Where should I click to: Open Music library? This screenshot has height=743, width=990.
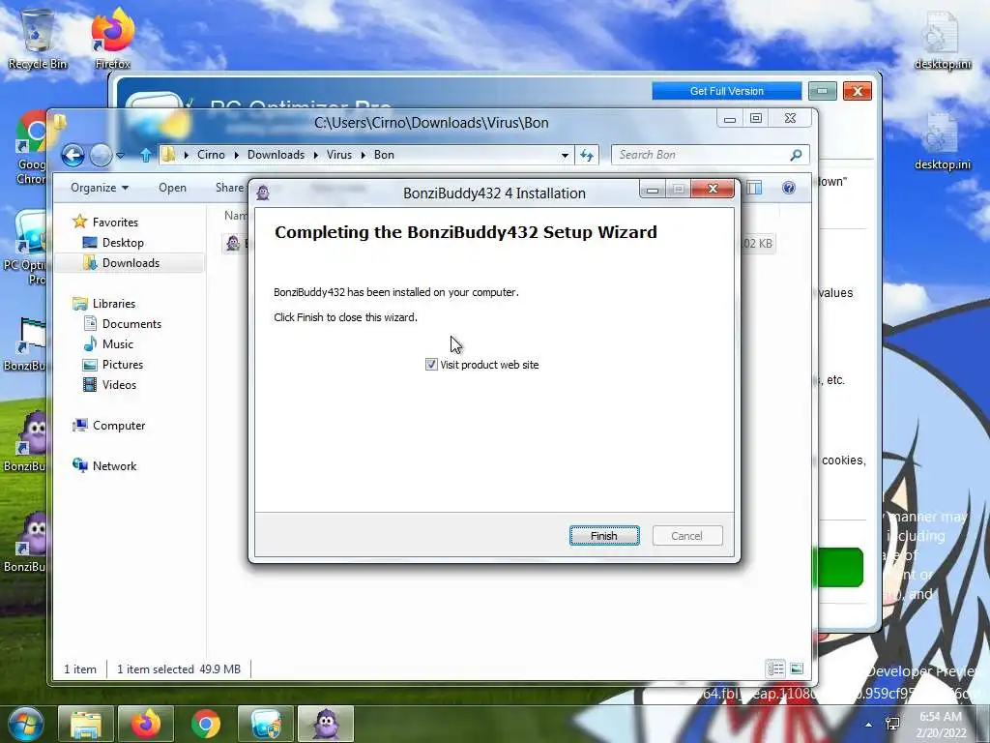117,343
